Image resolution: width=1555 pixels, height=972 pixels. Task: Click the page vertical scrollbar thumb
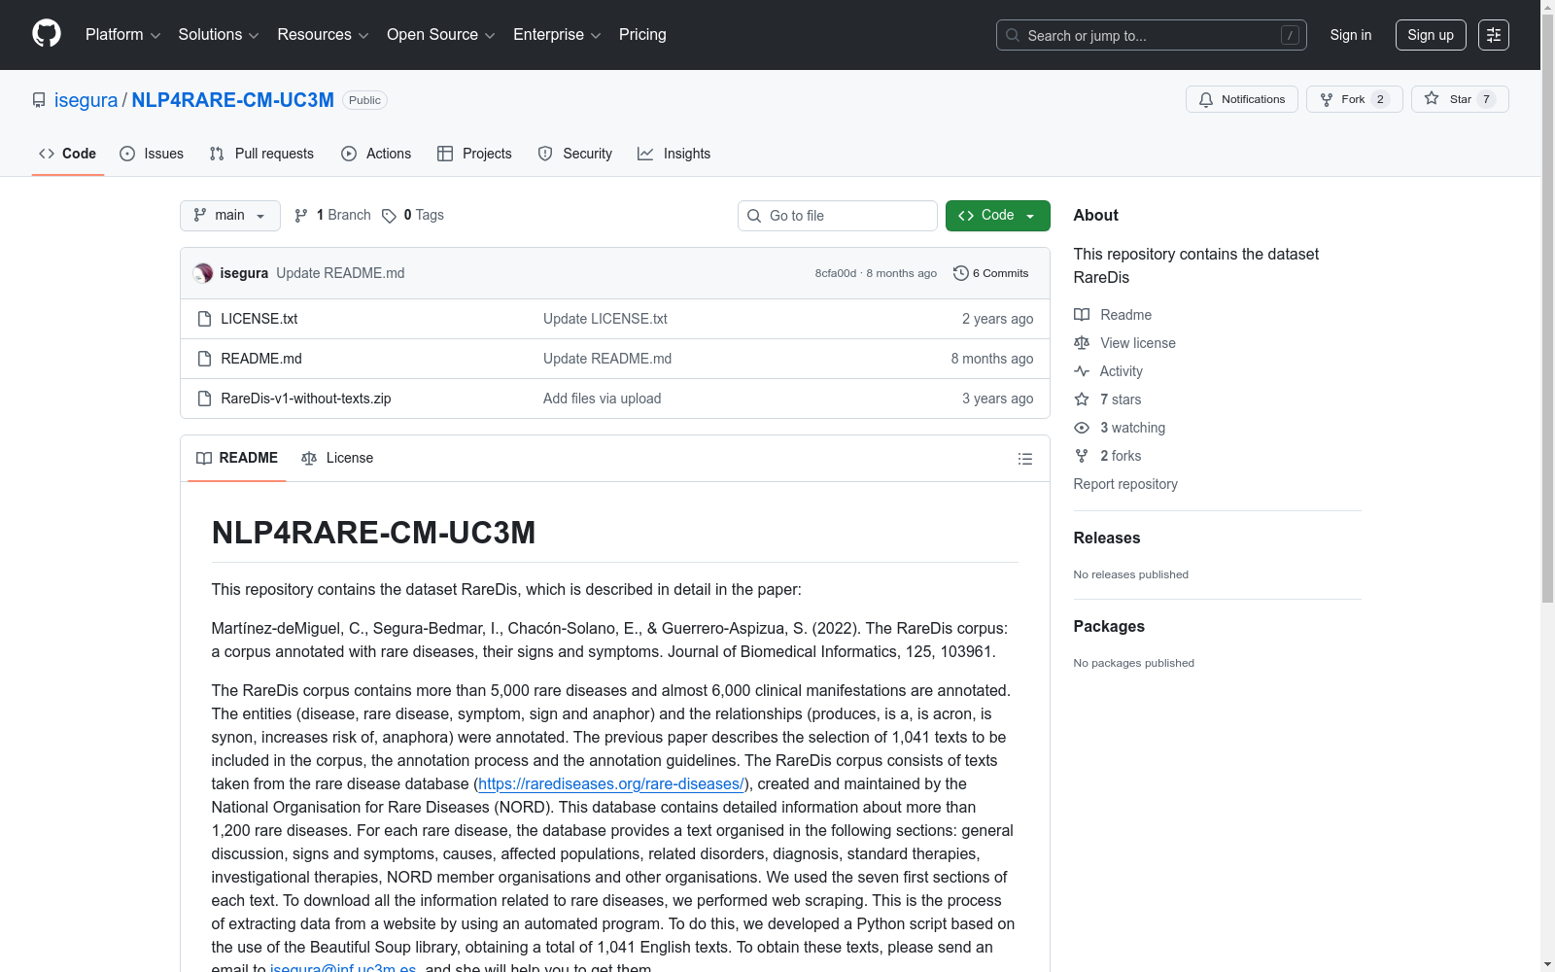click(x=1547, y=307)
